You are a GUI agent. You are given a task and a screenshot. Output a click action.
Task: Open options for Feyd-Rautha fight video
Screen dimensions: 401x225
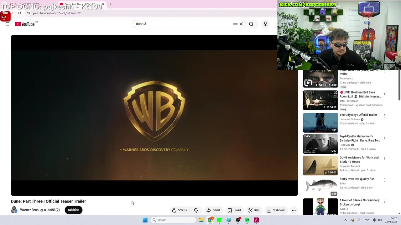tap(385, 137)
